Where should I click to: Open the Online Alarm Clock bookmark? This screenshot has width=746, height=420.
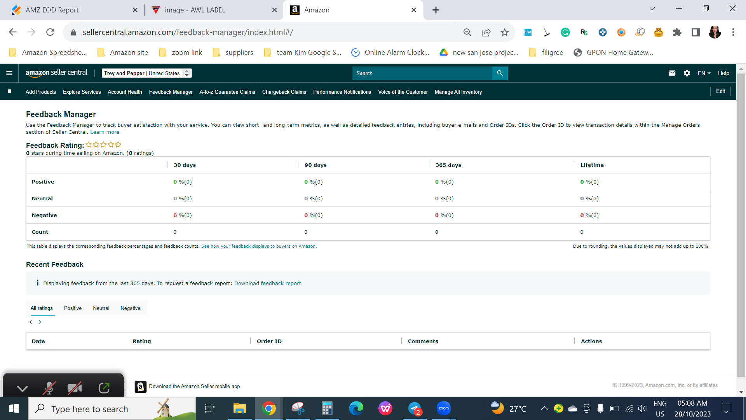click(x=390, y=52)
